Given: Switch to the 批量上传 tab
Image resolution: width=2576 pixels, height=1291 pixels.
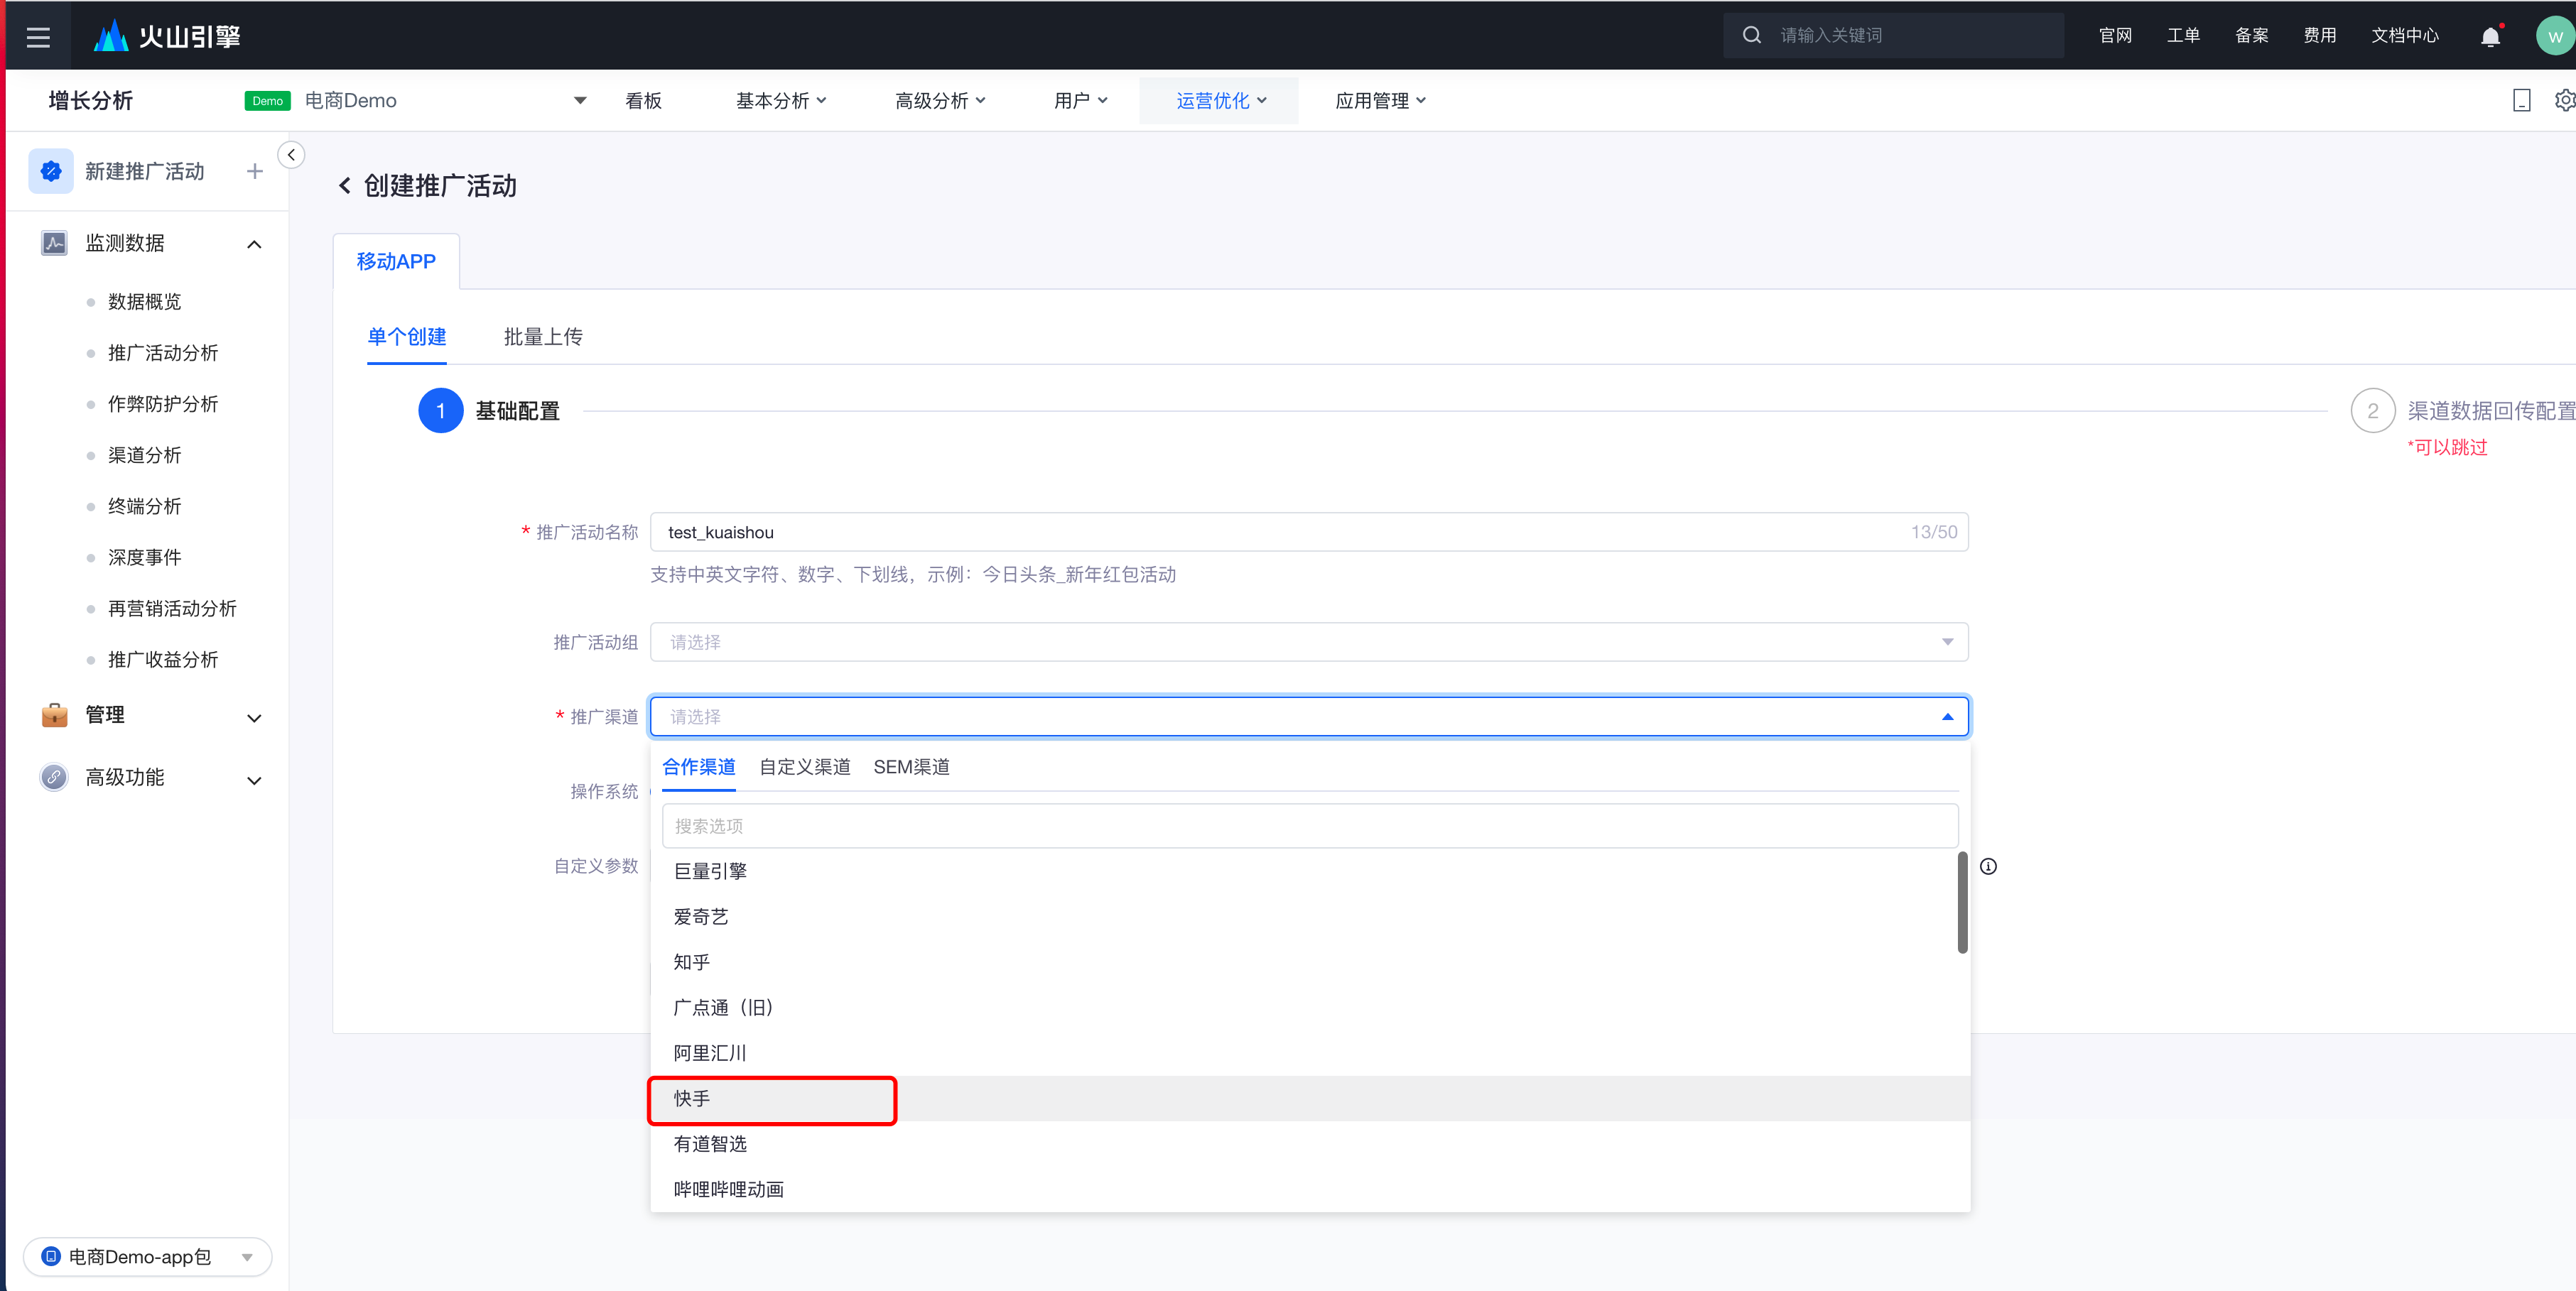Looking at the screenshot, I should 543,337.
